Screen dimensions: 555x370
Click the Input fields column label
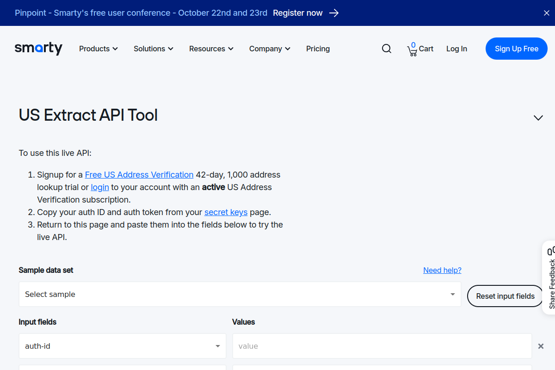pyautogui.click(x=37, y=322)
